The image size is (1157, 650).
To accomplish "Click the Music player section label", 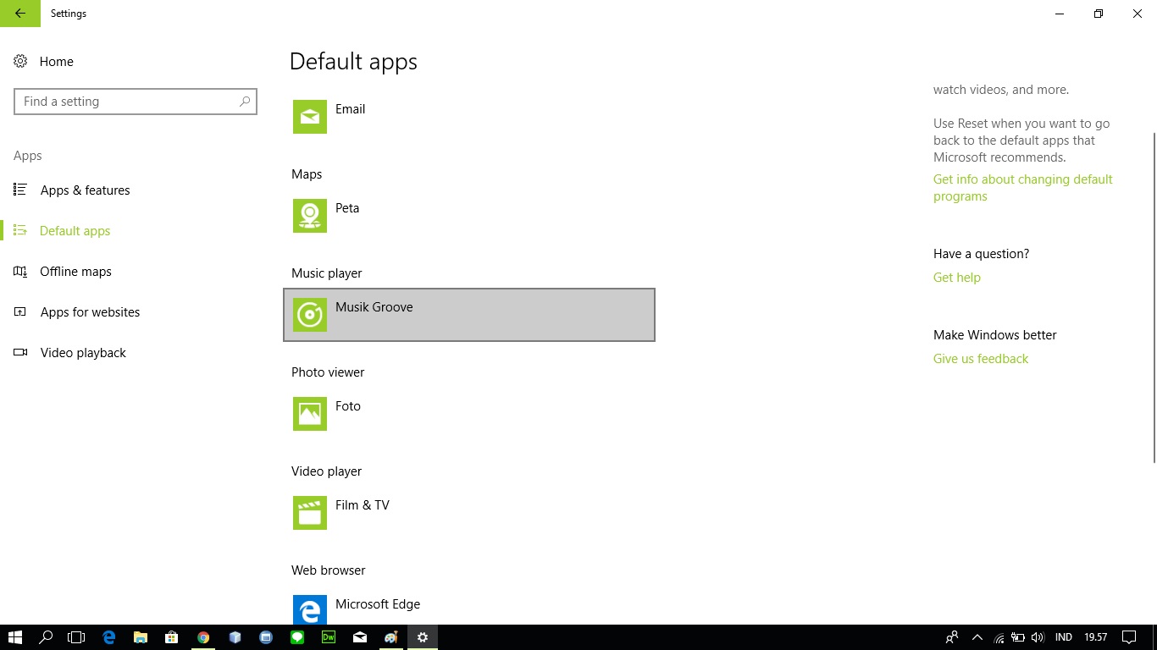I will 327,273.
